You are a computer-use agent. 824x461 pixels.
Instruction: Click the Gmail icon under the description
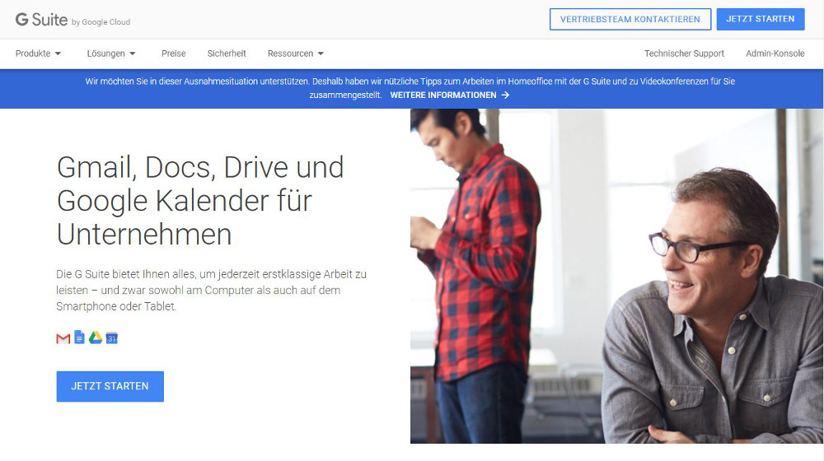(63, 338)
